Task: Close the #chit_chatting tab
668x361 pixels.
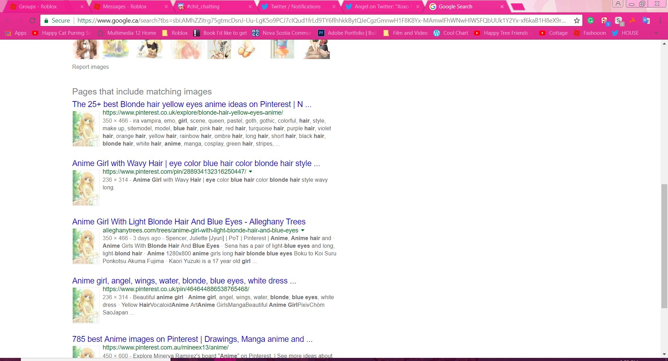Action: coord(250,7)
